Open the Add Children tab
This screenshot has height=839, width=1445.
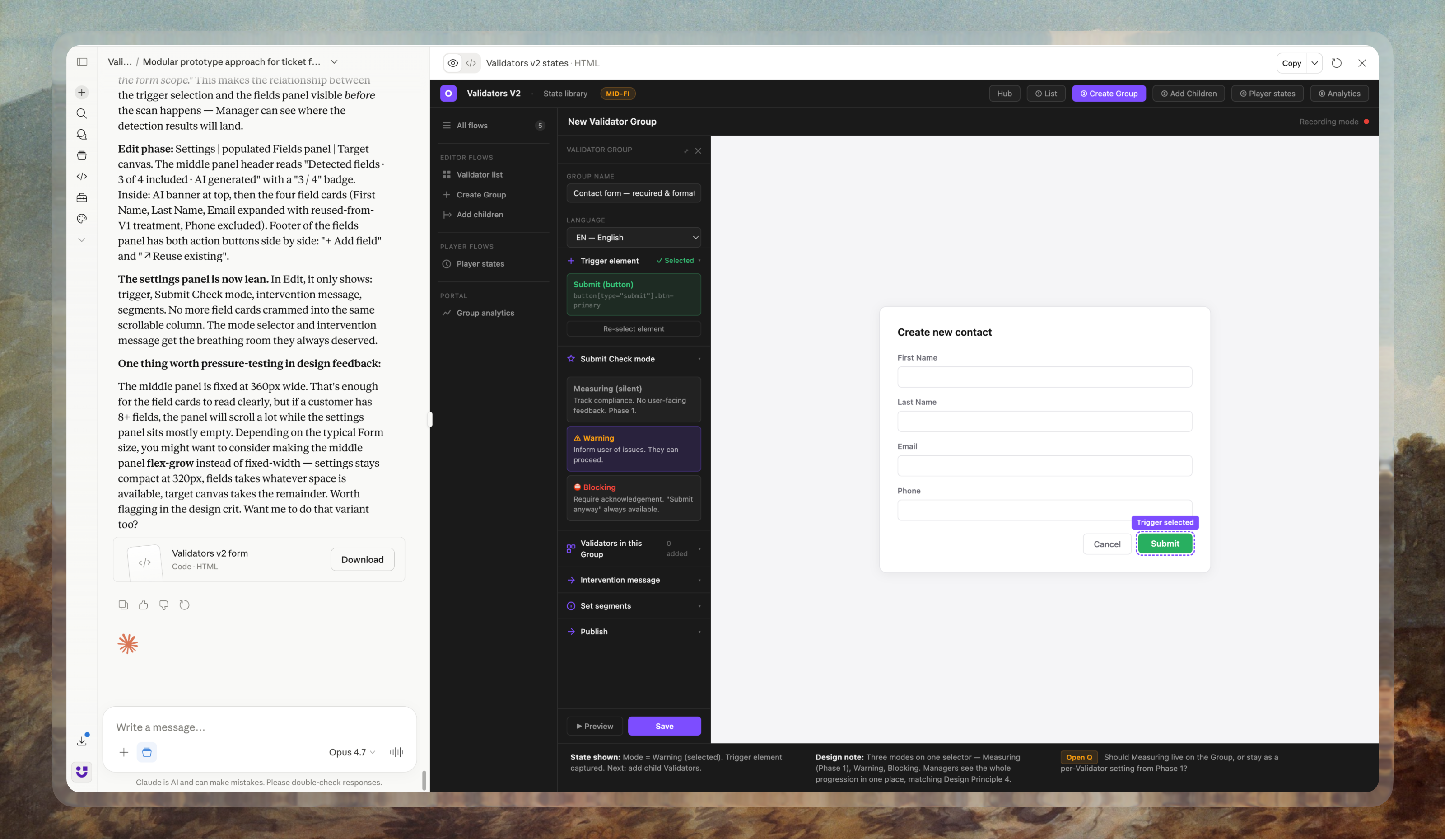(1189, 94)
